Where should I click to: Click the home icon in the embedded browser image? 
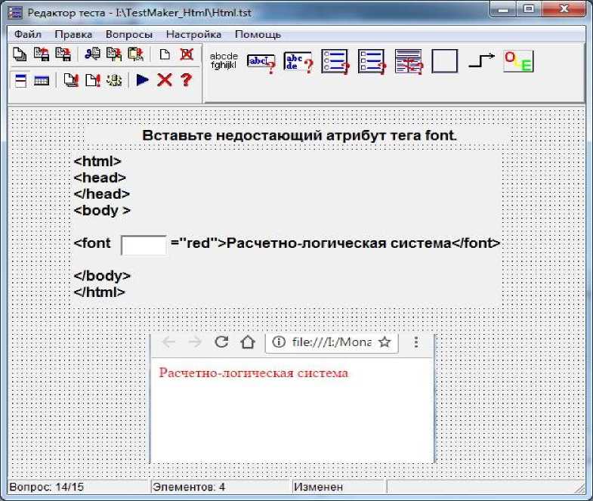[247, 342]
